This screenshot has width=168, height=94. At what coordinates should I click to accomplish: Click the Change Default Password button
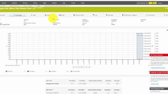[x=158, y=68]
